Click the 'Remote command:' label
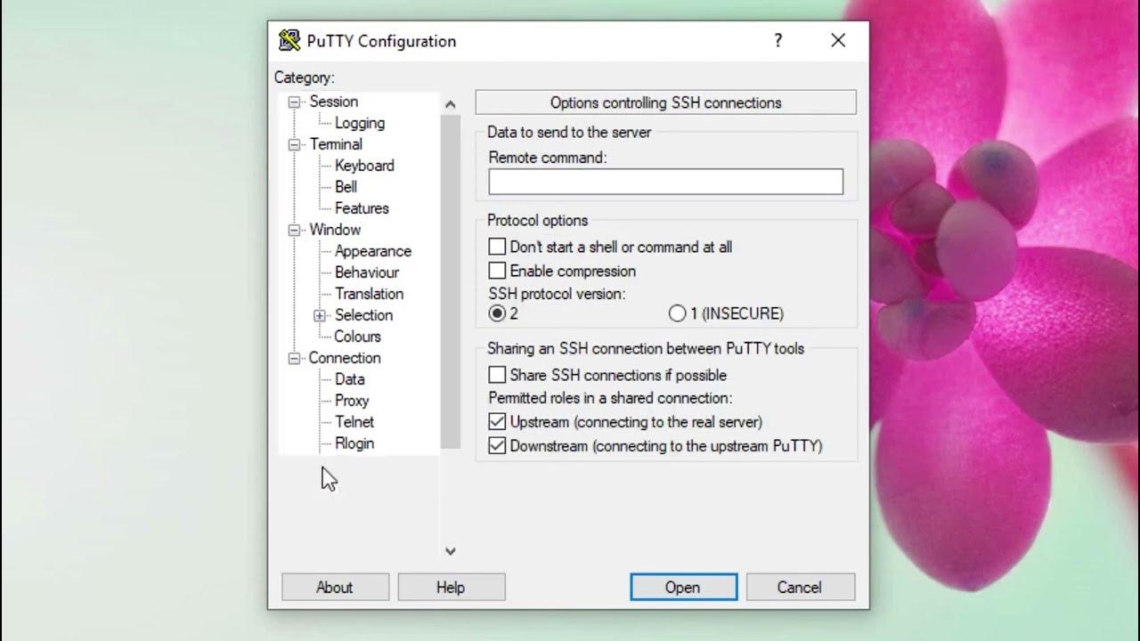 pos(547,158)
